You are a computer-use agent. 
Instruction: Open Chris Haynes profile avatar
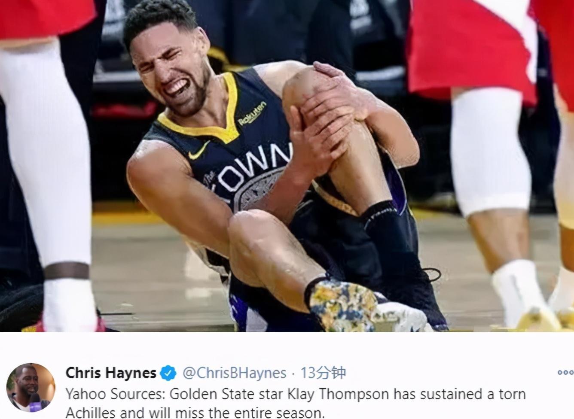[x=31, y=387]
